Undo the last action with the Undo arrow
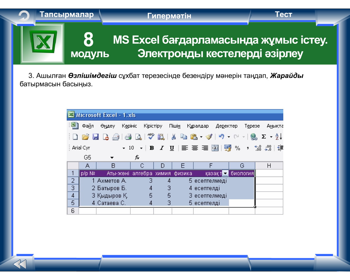 tap(221, 137)
